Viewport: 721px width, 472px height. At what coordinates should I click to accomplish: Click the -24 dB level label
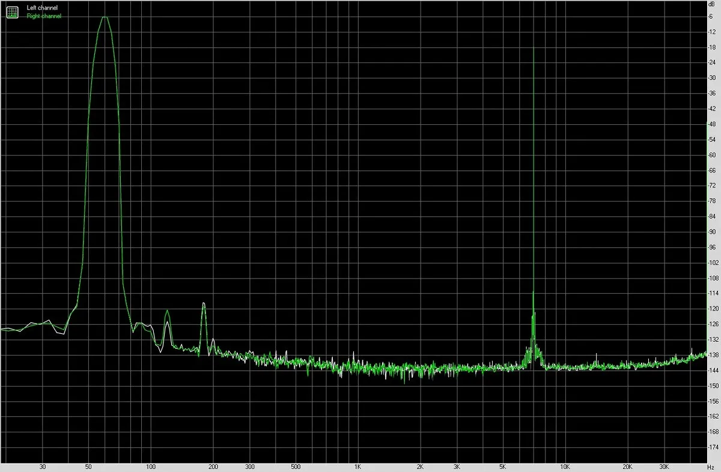click(x=712, y=62)
